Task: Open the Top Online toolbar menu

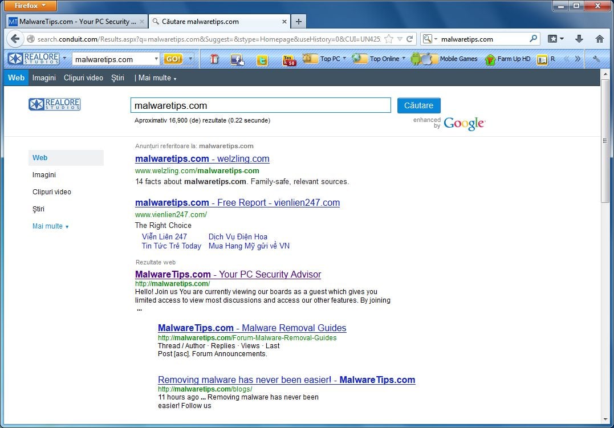Action: pos(379,59)
